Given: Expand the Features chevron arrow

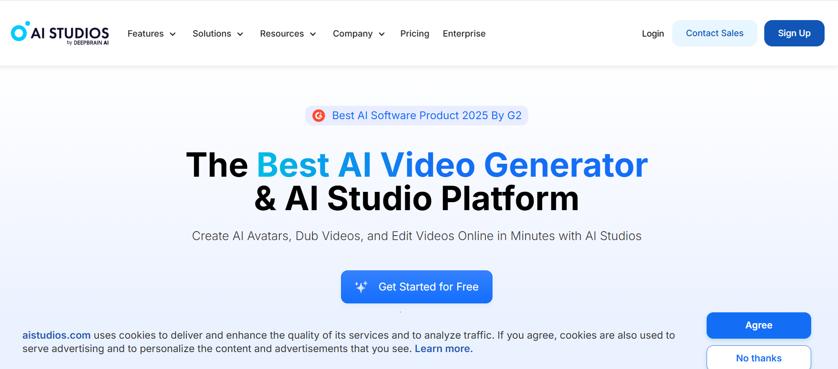Looking at the screenshot, I should pos(173,34).
